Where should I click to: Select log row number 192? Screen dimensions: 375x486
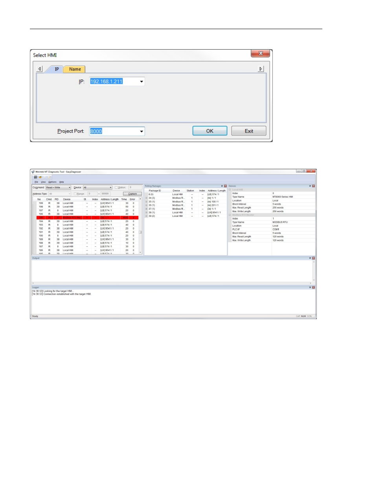(87, 229)
